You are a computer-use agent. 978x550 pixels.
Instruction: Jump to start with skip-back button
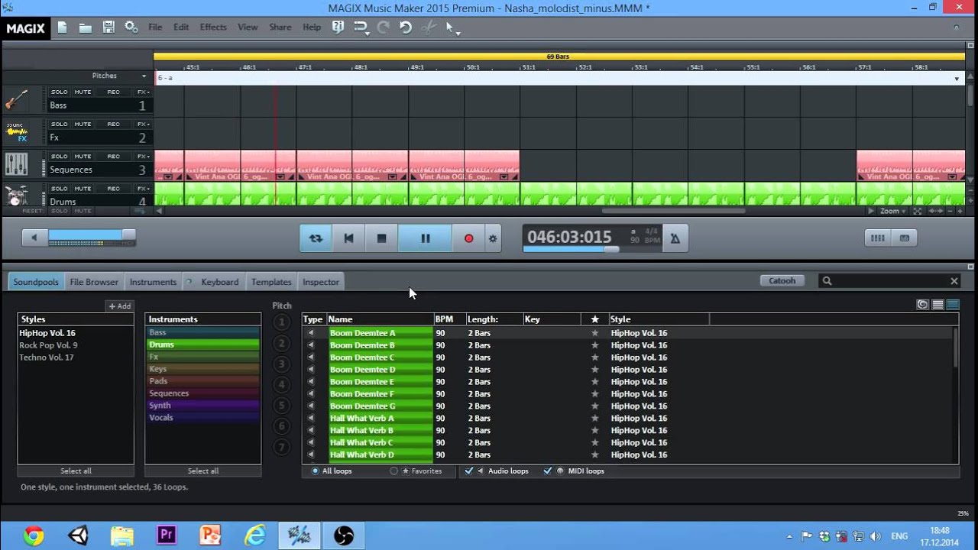click(348, 238)
